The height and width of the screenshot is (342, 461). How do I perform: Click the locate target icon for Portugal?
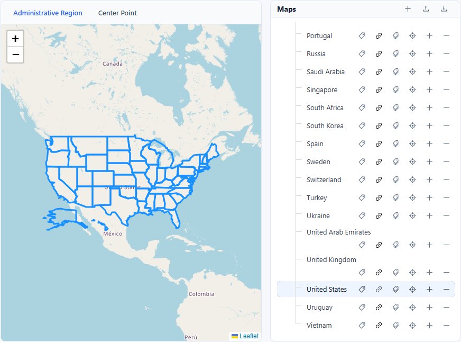tap(412, 35)
